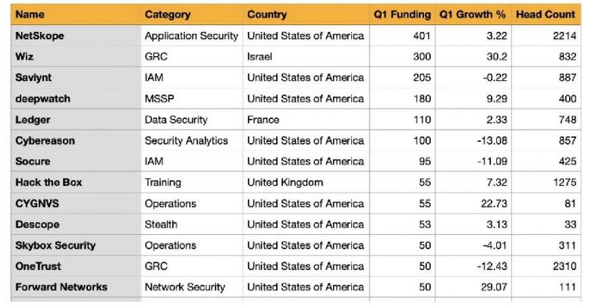Click the Head Count column header

(x=546, y=14)
